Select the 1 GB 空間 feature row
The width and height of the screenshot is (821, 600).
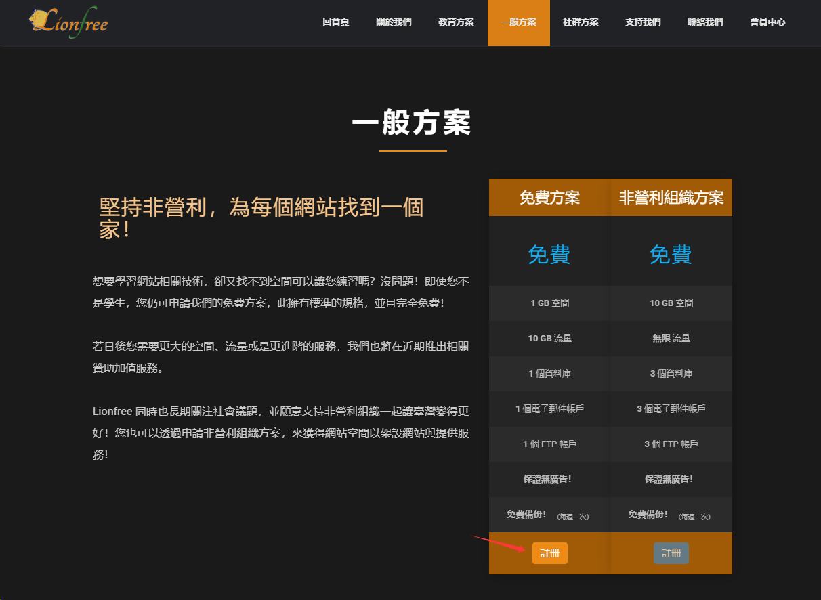coord(549,303)
